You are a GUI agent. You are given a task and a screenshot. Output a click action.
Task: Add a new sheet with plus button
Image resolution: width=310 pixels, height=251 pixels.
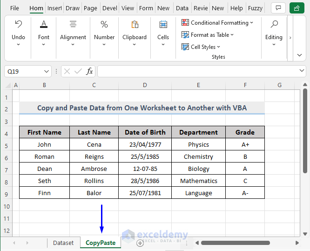coord(140,243)
